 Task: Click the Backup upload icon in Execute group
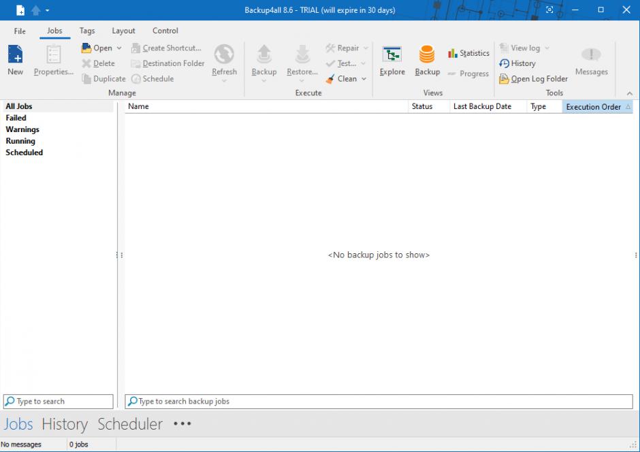(264, 54)
